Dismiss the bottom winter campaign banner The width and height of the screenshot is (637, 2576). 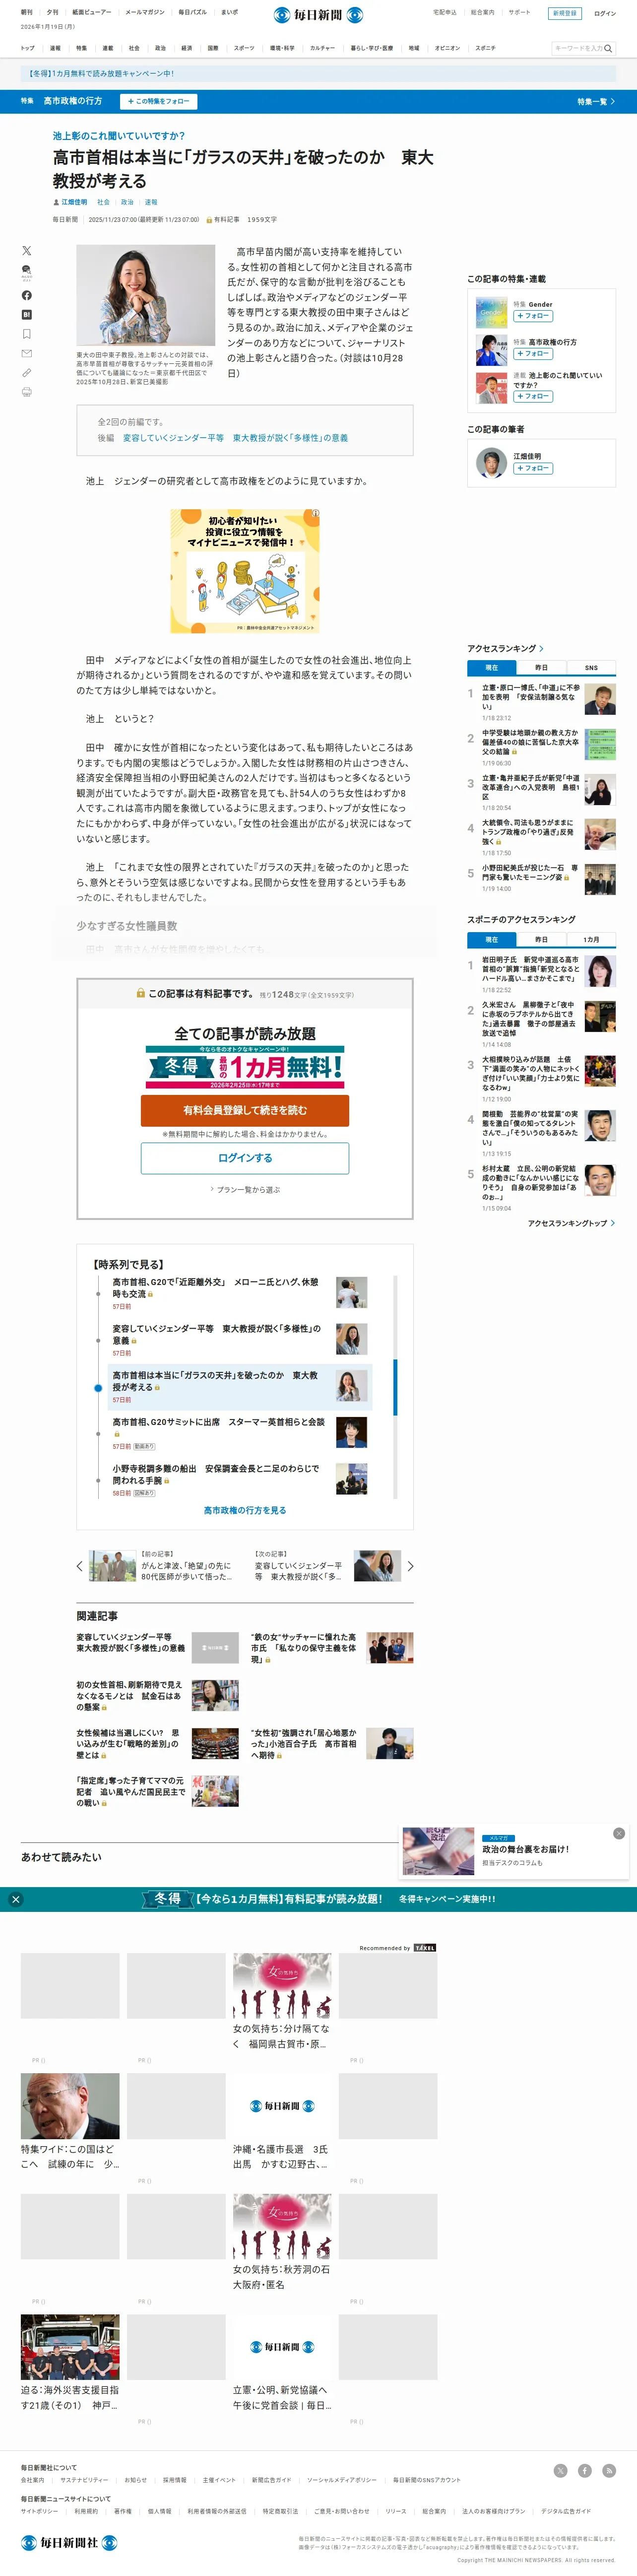coord(15,1899)
